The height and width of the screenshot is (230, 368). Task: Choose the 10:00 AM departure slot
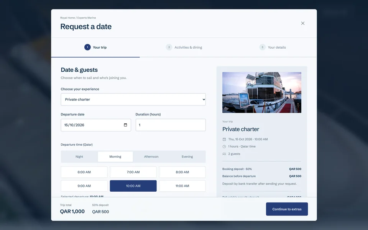coord(133,186)
